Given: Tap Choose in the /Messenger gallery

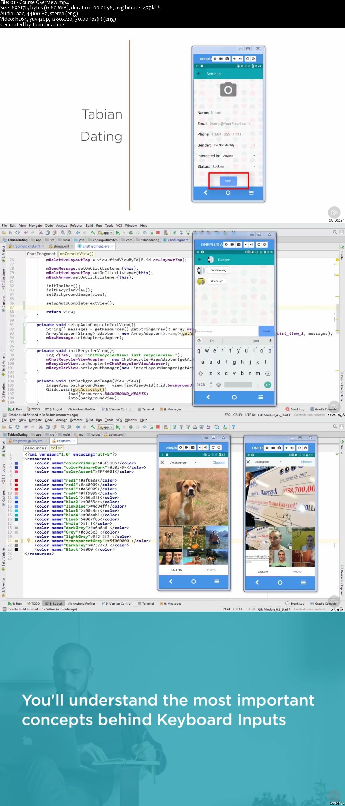Looking at the screenshot, I should tap(219, 463).
